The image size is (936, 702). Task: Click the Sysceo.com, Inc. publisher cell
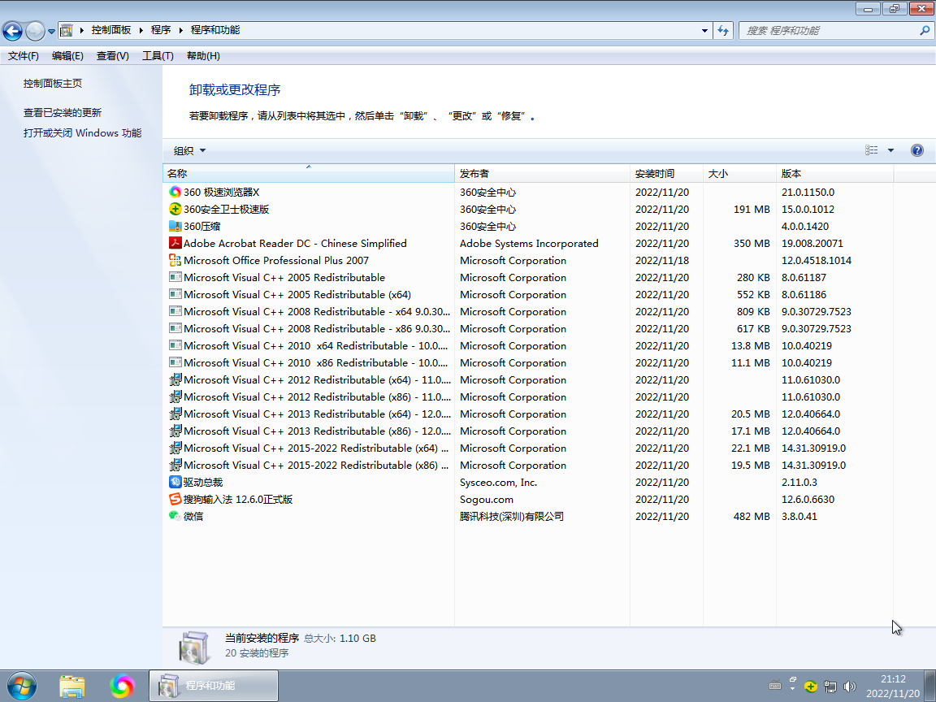(x=498, y=482)
